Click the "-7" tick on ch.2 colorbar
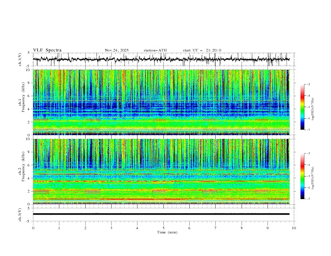Viewport: 331px width, 256px height. (308, 199)
